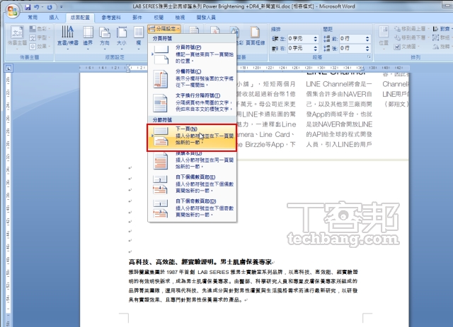Open the 段落 paragraph dialog launcher
The image size is (453, 327).
tap(369, 57)
